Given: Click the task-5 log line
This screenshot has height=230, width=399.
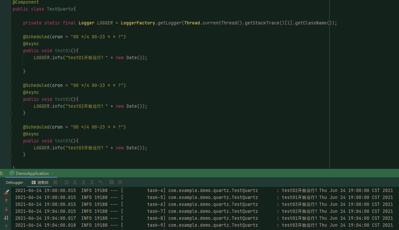Looking at the screenshot, I should [204, 197].
